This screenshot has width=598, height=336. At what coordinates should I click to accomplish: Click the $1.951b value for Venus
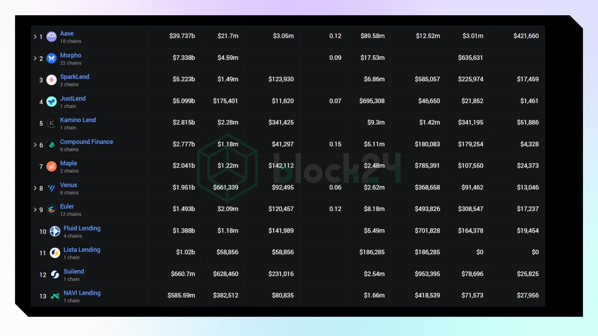[184, 187]
